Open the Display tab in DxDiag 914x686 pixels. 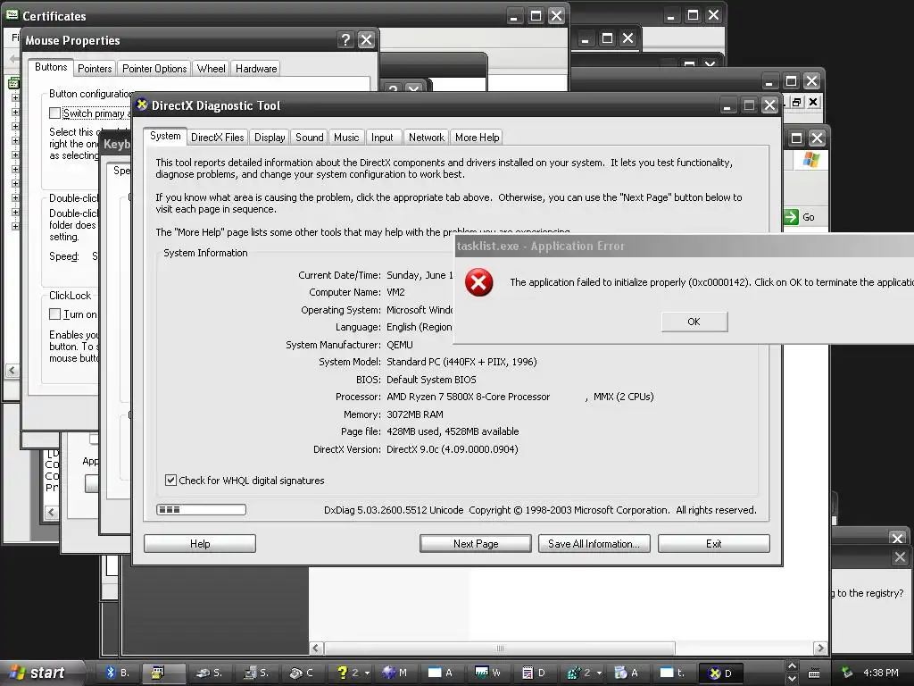coord(270,137)
